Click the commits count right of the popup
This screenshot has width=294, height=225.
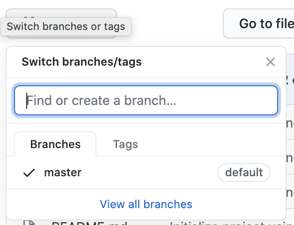click(x=290, y=80)
